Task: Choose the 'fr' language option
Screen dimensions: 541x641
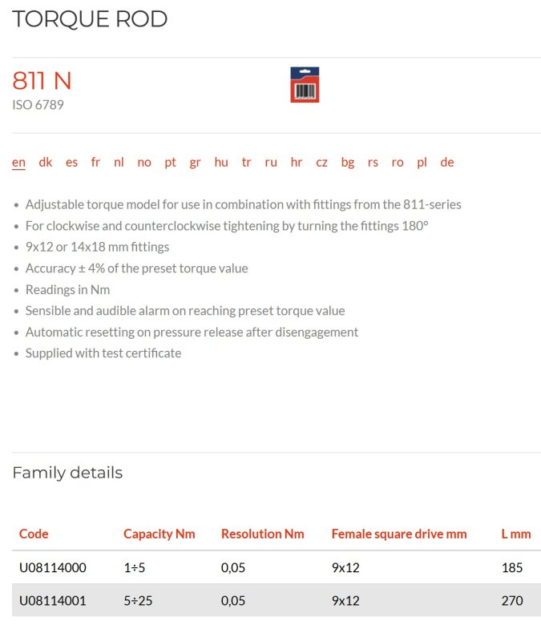Action: pos(95,163)
